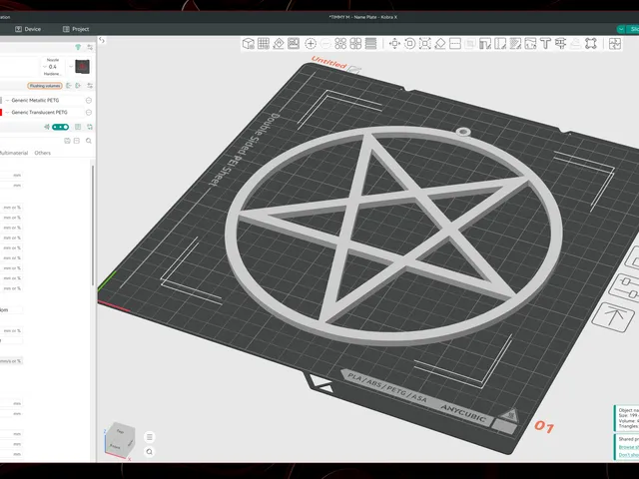Click the bed plate thumbnail image
Screen dimensions: 639x479
pos(82,67)
